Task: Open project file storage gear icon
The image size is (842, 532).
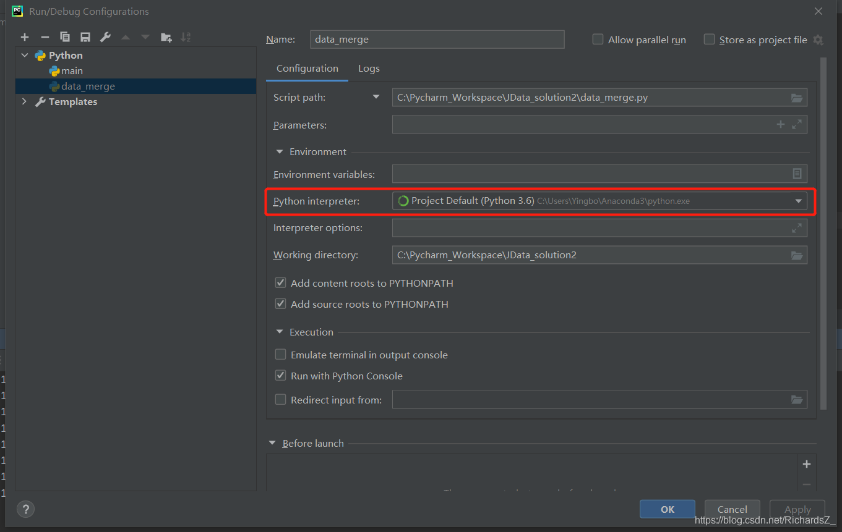Action: coord(818,40)
